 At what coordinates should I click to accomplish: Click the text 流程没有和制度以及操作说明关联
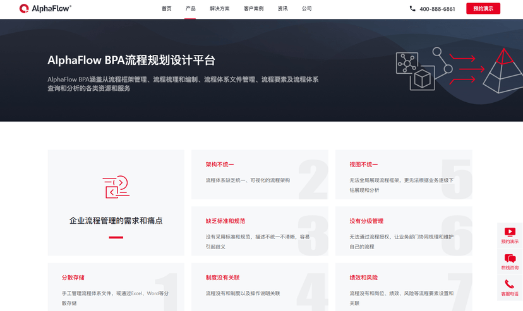pyautogui.click(x=243, y=293)
